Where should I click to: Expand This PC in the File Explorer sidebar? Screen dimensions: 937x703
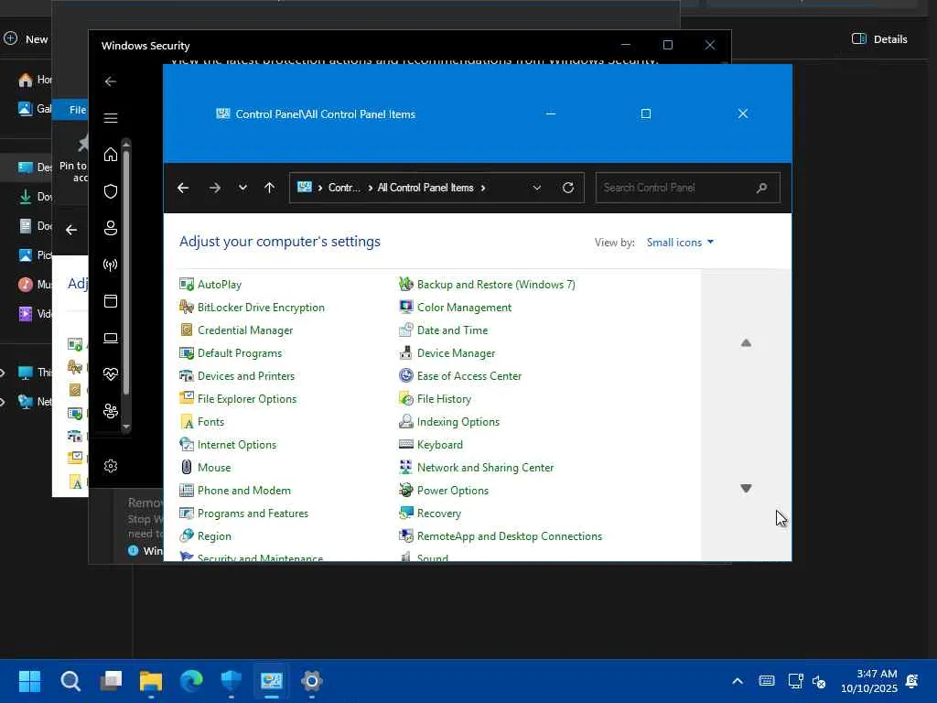point(3,373)
